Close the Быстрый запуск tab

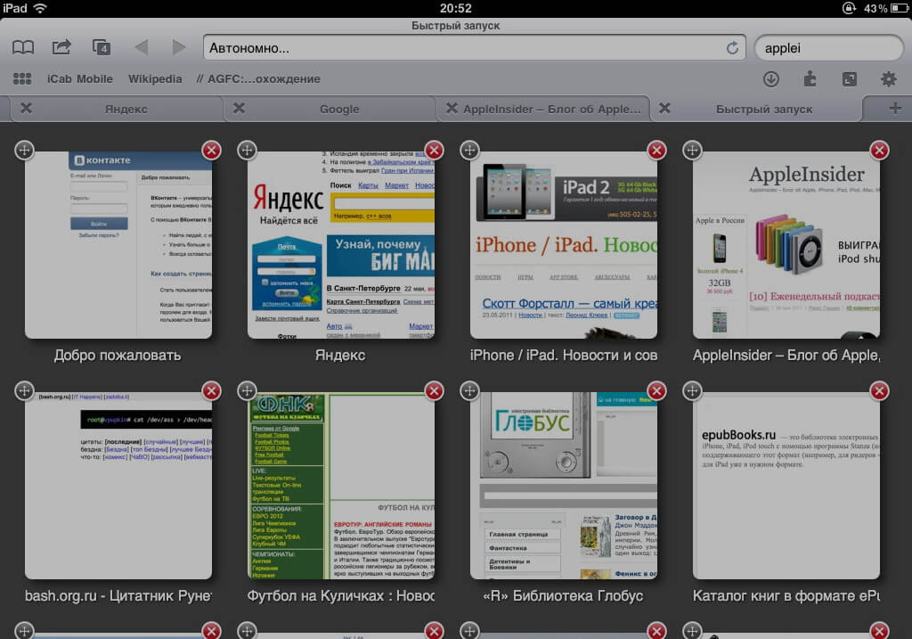(664, 108)
